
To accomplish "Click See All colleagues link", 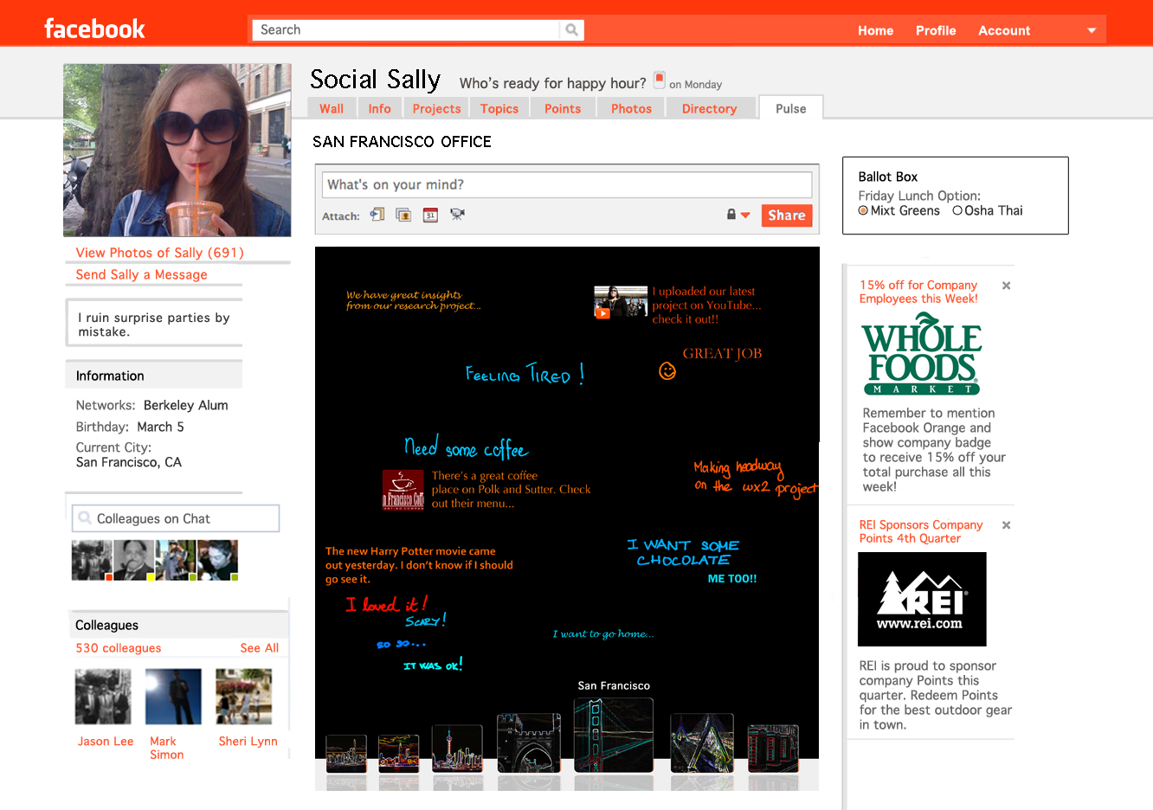I will (x=259, y=648).
